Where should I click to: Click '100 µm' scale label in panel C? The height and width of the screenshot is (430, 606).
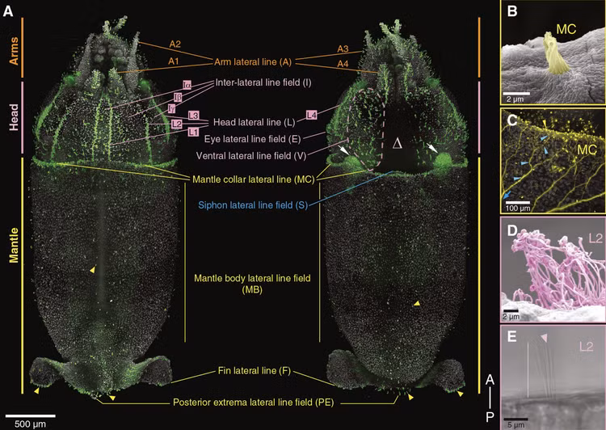coord(518,208)
